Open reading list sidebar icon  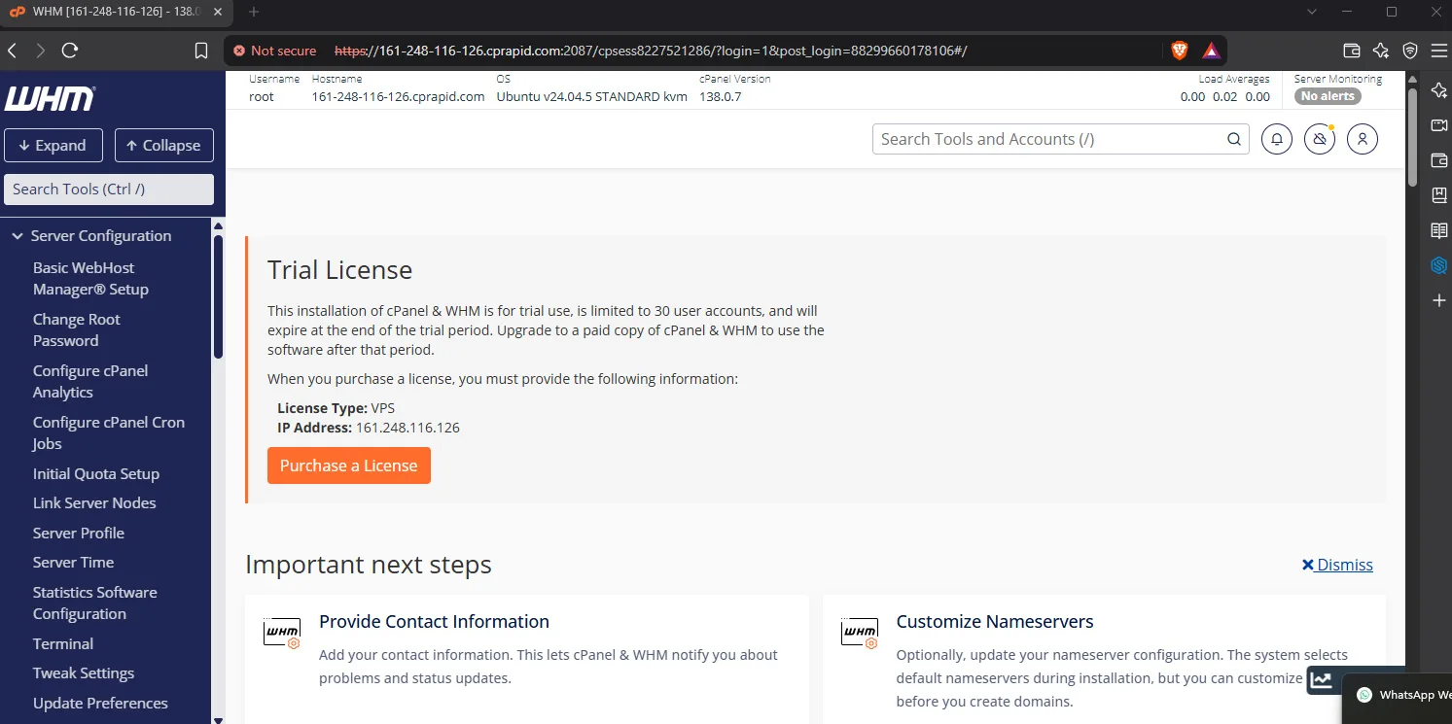[1439, 230]
